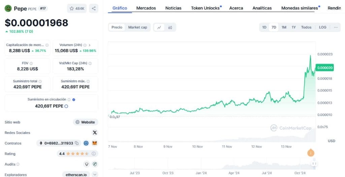Open Audits info icon
The height and width of the screenshot is (177, 345).
tap(18, 164)
